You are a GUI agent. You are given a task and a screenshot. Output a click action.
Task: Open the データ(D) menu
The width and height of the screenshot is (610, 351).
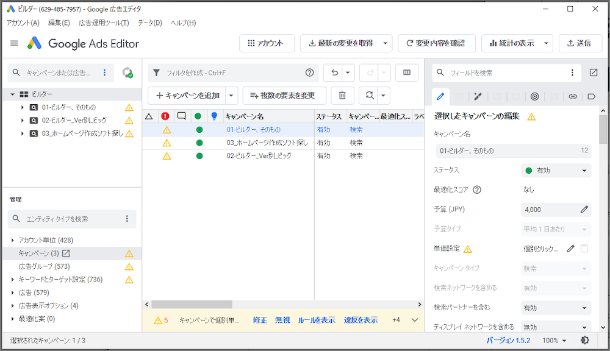tap(150, 23)
